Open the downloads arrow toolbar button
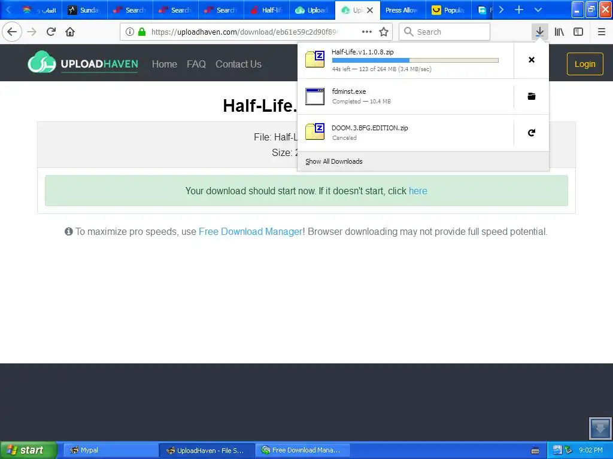The image size is (613, 459). tap(539, 32)
